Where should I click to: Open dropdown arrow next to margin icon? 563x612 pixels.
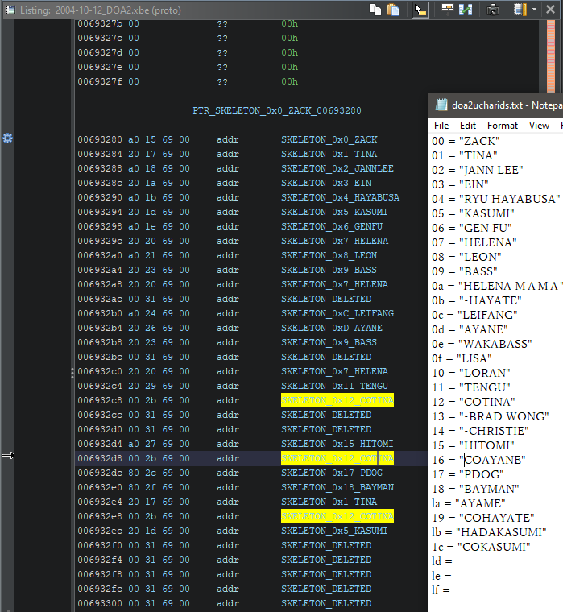click(534, 10)
